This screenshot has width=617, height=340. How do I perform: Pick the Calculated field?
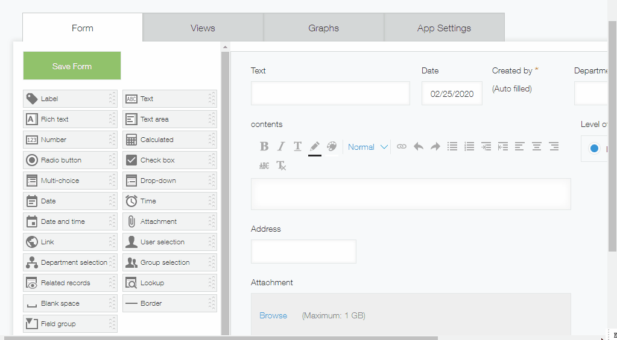click(169, 140)
